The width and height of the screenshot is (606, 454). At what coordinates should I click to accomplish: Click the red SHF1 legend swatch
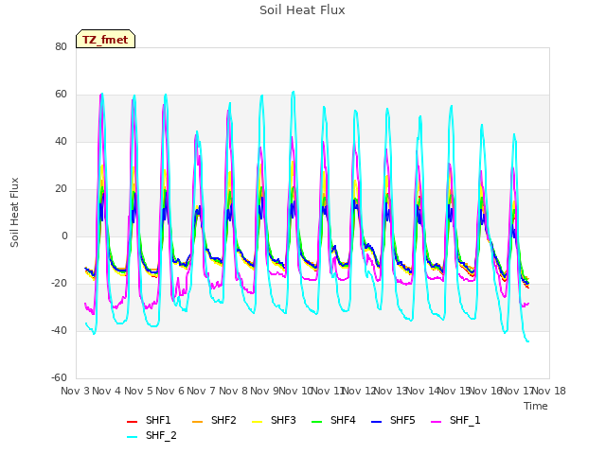132,422
